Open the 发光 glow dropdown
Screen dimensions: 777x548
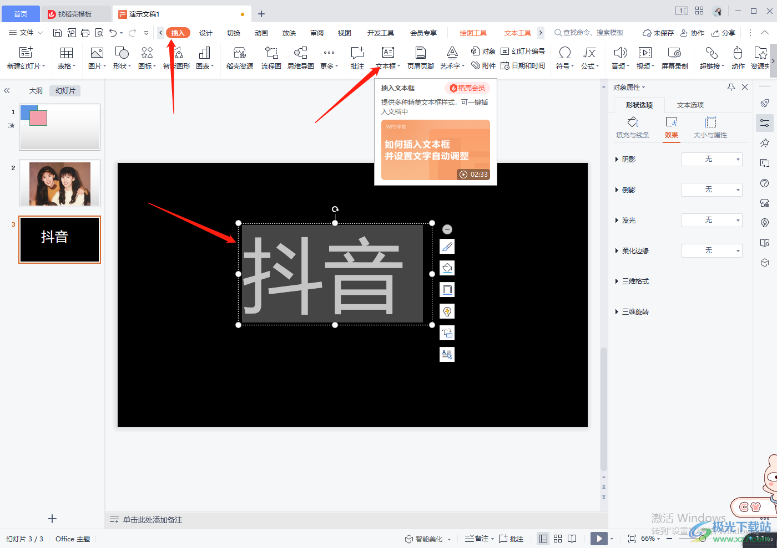pyautogui.click(x=712, y=220)
